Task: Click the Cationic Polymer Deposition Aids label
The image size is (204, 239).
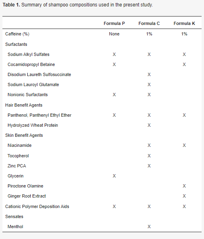Action: [37, 206]
